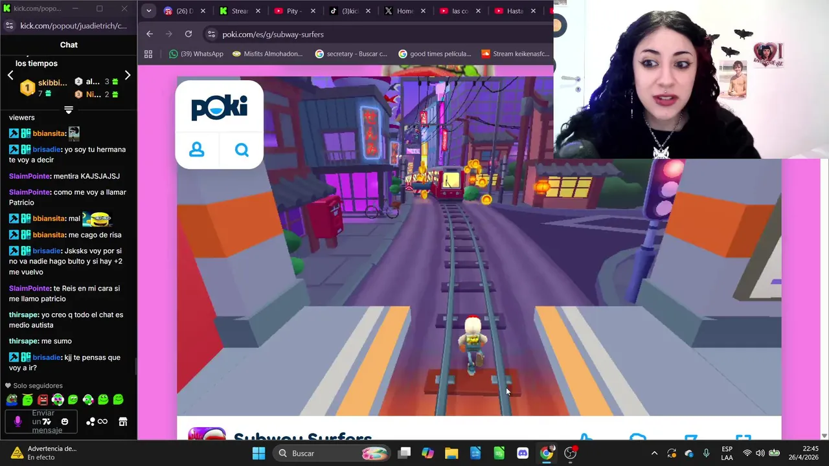Viewport: 829px width, 466px height.
Task: Open the shop storefront icon in chat
Action: pos(122,421)
